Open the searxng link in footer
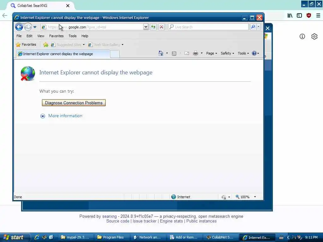 pos(109,216)
